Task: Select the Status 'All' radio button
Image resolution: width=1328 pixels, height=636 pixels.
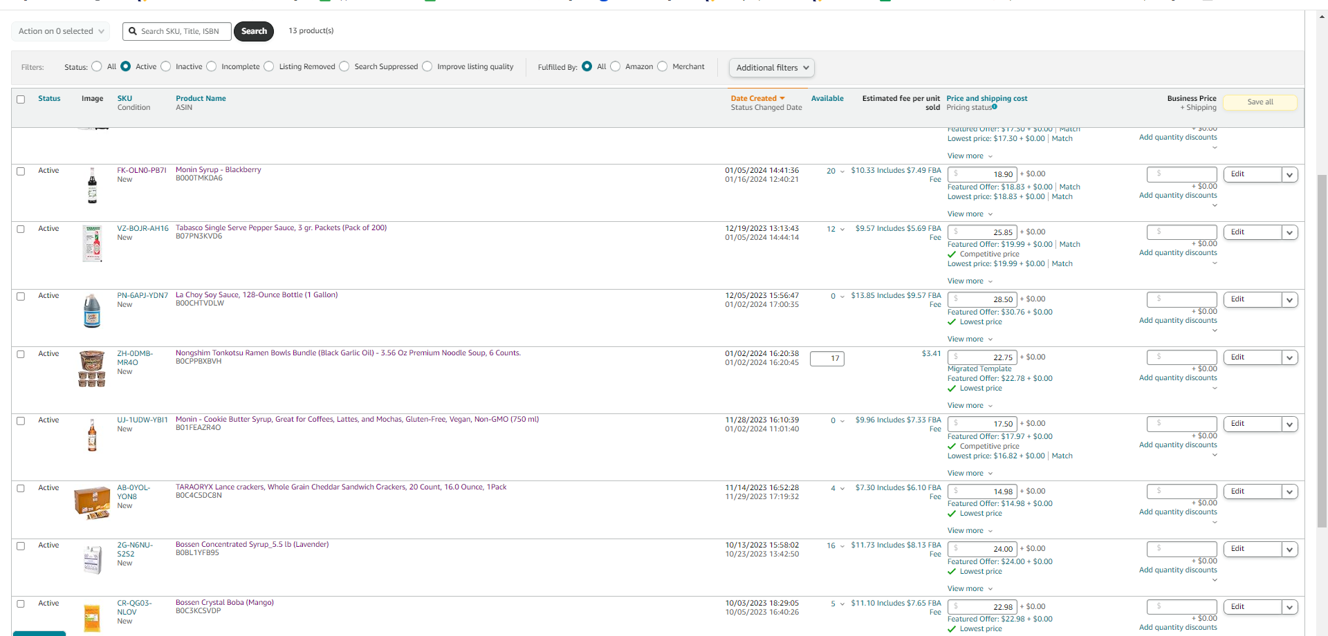Action: pos(97,66)
